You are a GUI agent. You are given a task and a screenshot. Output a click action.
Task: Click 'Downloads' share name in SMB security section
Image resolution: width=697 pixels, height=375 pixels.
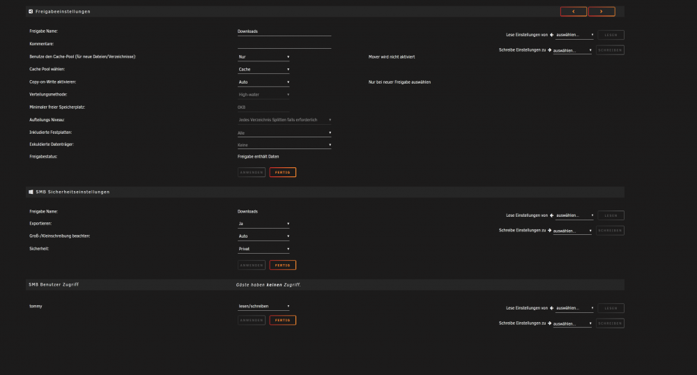[x=247, y=211]
